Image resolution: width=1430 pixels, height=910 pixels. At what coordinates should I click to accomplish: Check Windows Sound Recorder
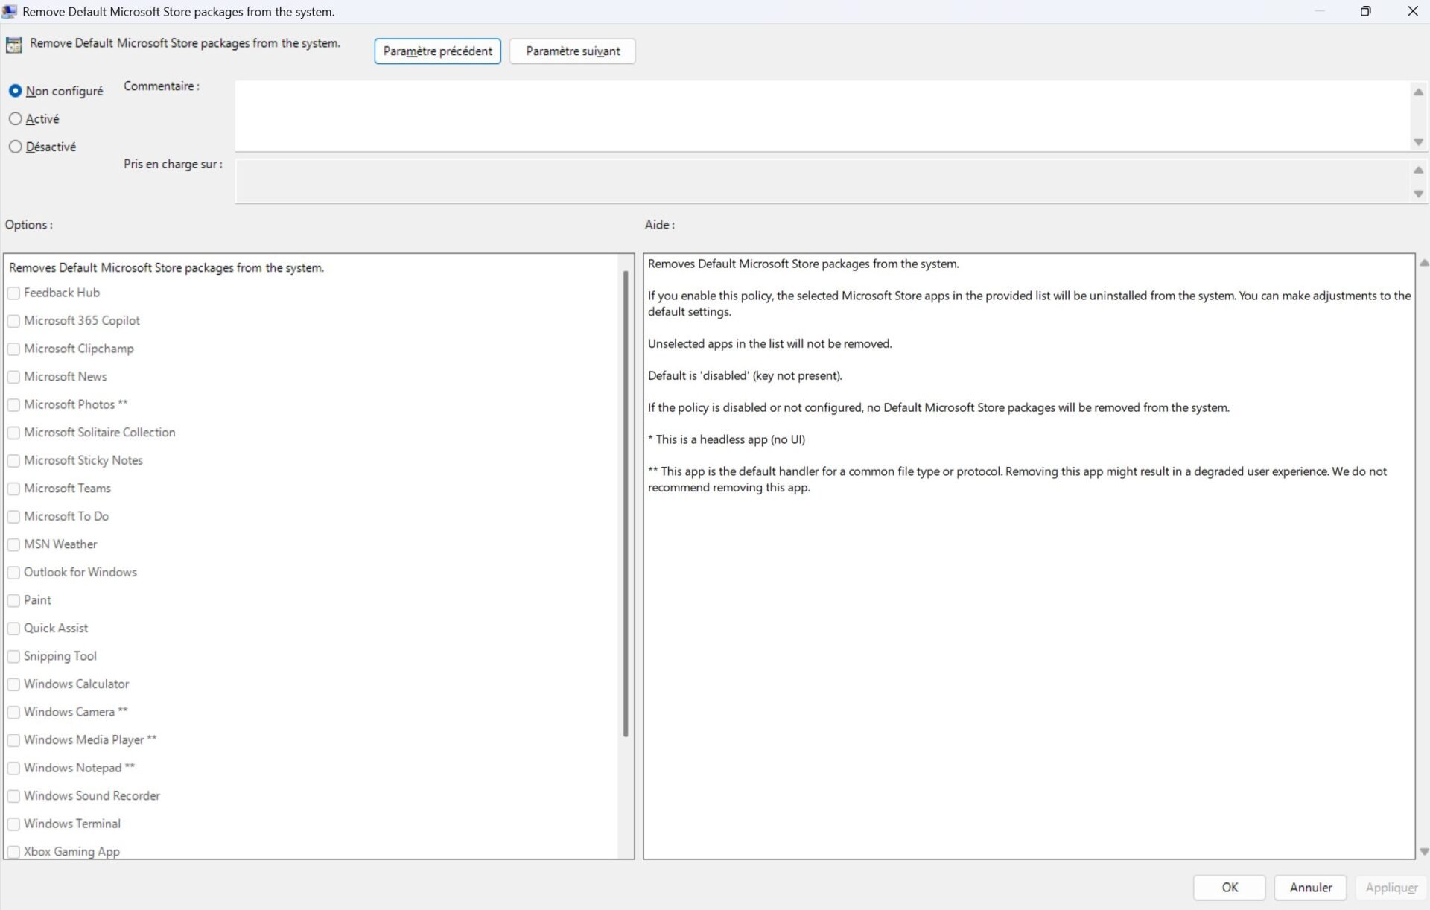click(x=13, y=796)
